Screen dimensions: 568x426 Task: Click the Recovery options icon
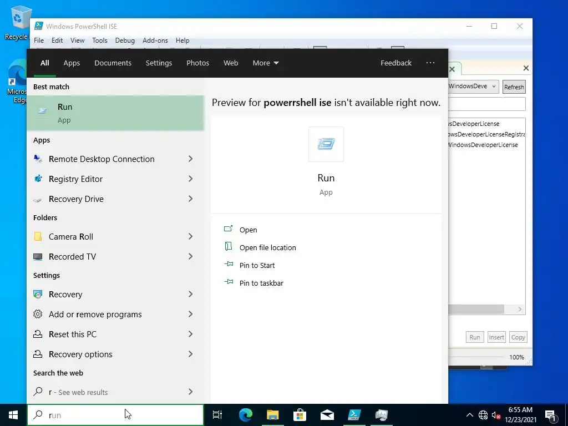(x=38, y=354)
